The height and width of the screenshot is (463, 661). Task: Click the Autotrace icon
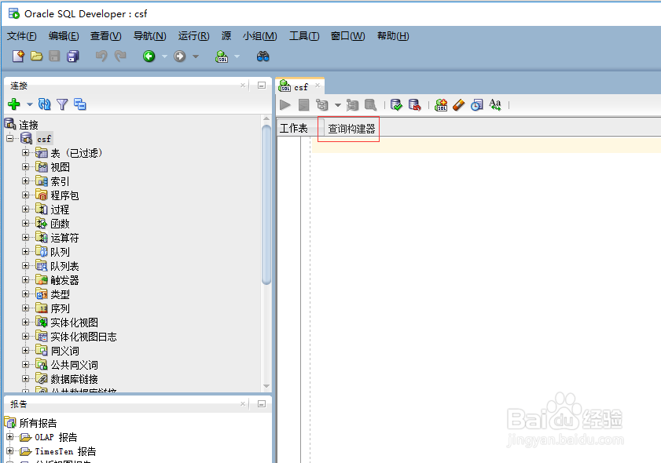[x=352, y=105]
